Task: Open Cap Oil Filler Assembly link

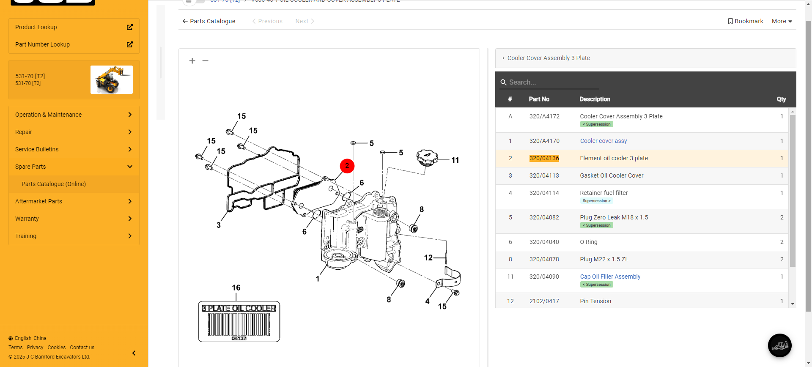Action: tap(610, 277)
